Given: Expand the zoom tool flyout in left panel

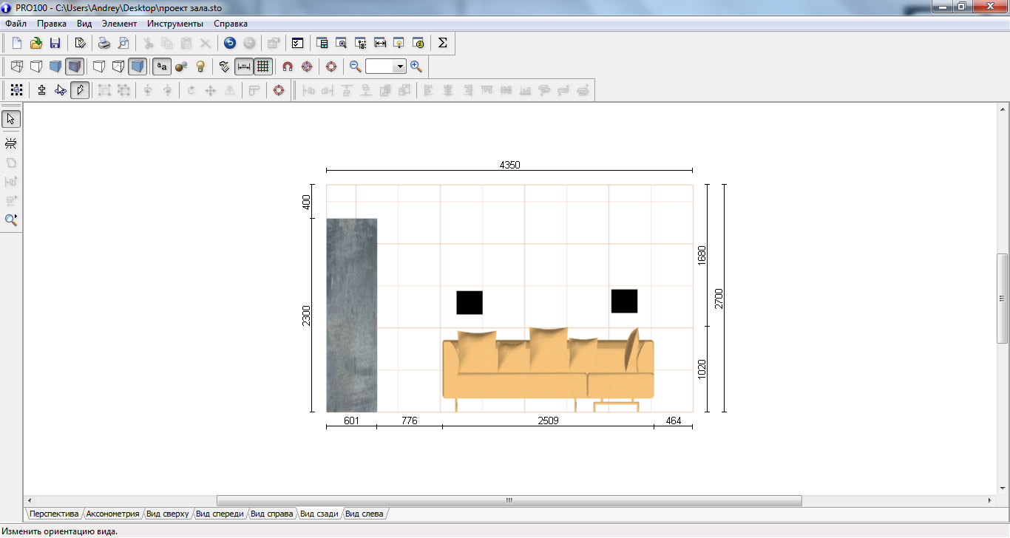Looking at the screenshot, I should [11, 219].
